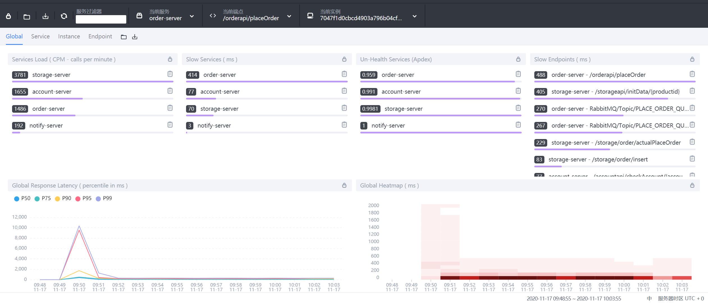Copy the /storage/order/actualPlaceOrder endpoint entry
Screen dimensions: 708x303
coord(692,142)
